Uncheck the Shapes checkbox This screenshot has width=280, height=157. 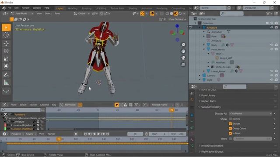231,124
